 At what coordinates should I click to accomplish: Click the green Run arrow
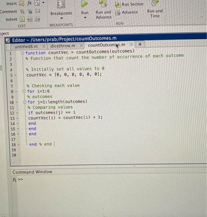(x=84, y=4)
